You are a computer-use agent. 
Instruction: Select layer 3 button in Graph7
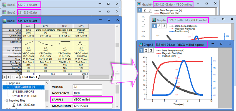(x=164, y=26)
